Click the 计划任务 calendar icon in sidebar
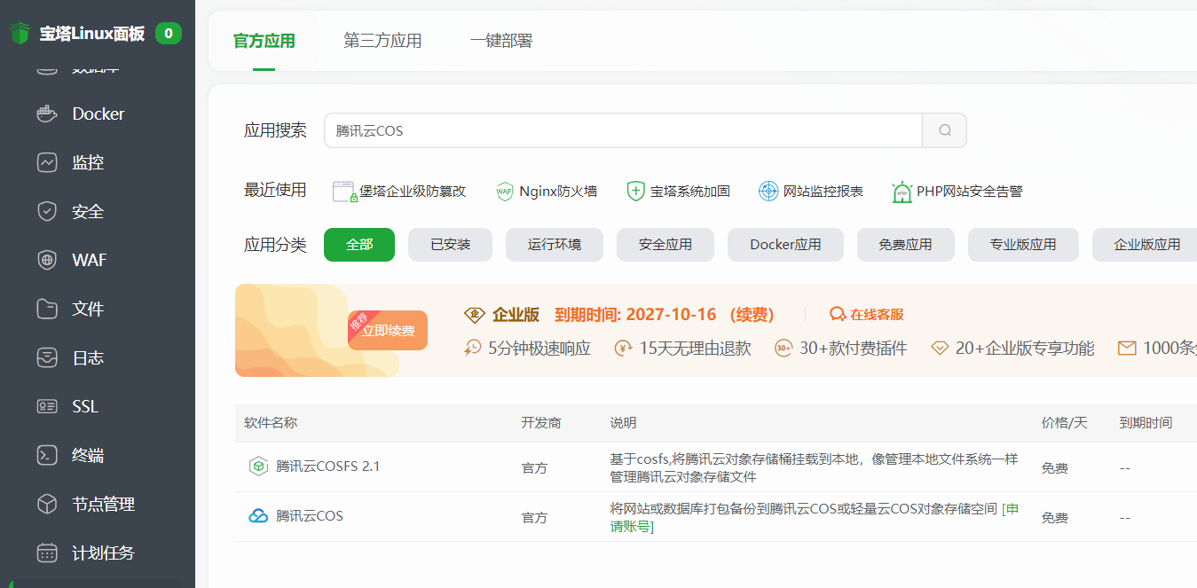1197x588 pixels. 47,553
